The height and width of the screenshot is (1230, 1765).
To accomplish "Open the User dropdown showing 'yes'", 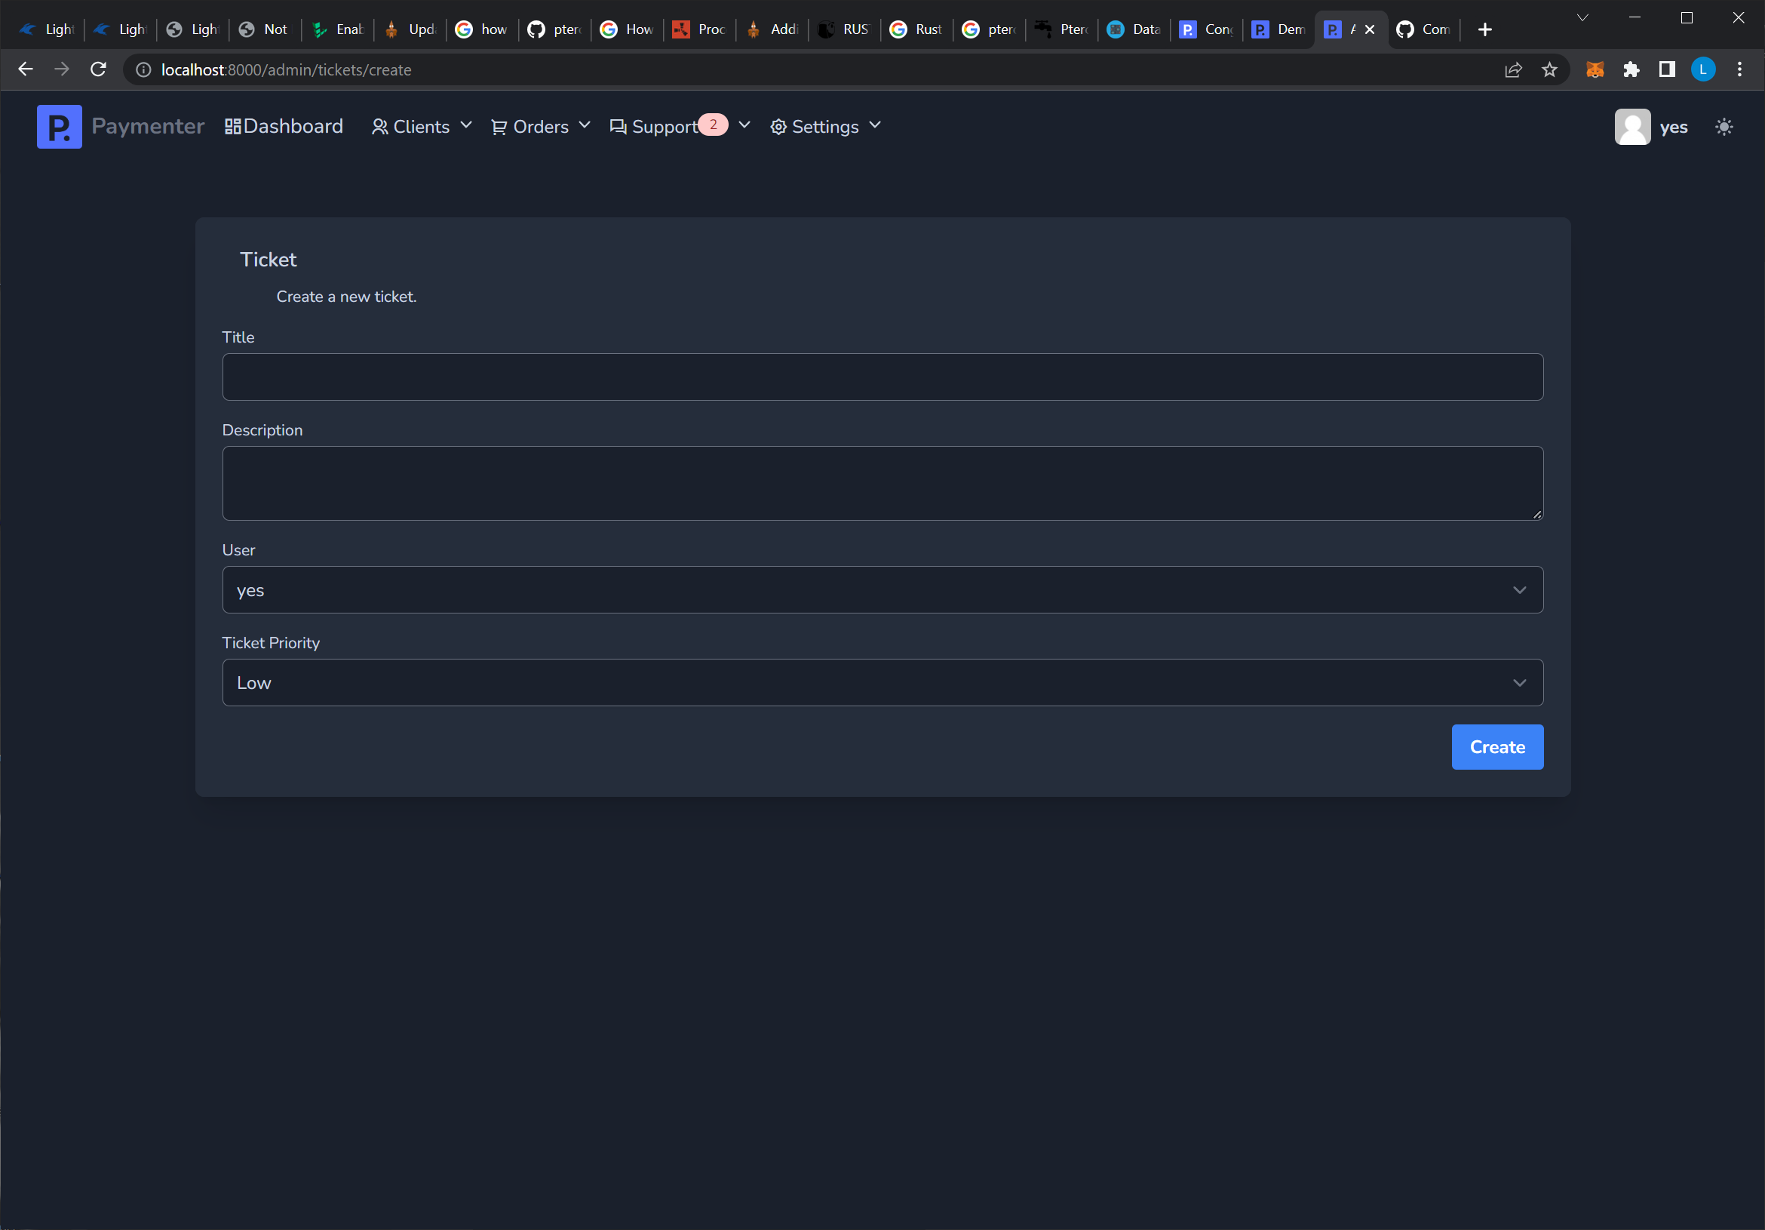I will [x=881, y=590].
